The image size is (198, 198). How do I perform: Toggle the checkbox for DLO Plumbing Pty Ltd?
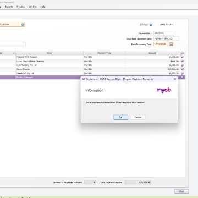182,65
